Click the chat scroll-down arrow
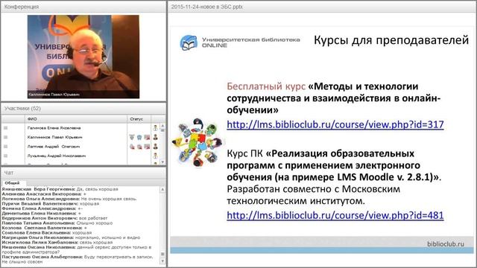 (x=162, y=261)
